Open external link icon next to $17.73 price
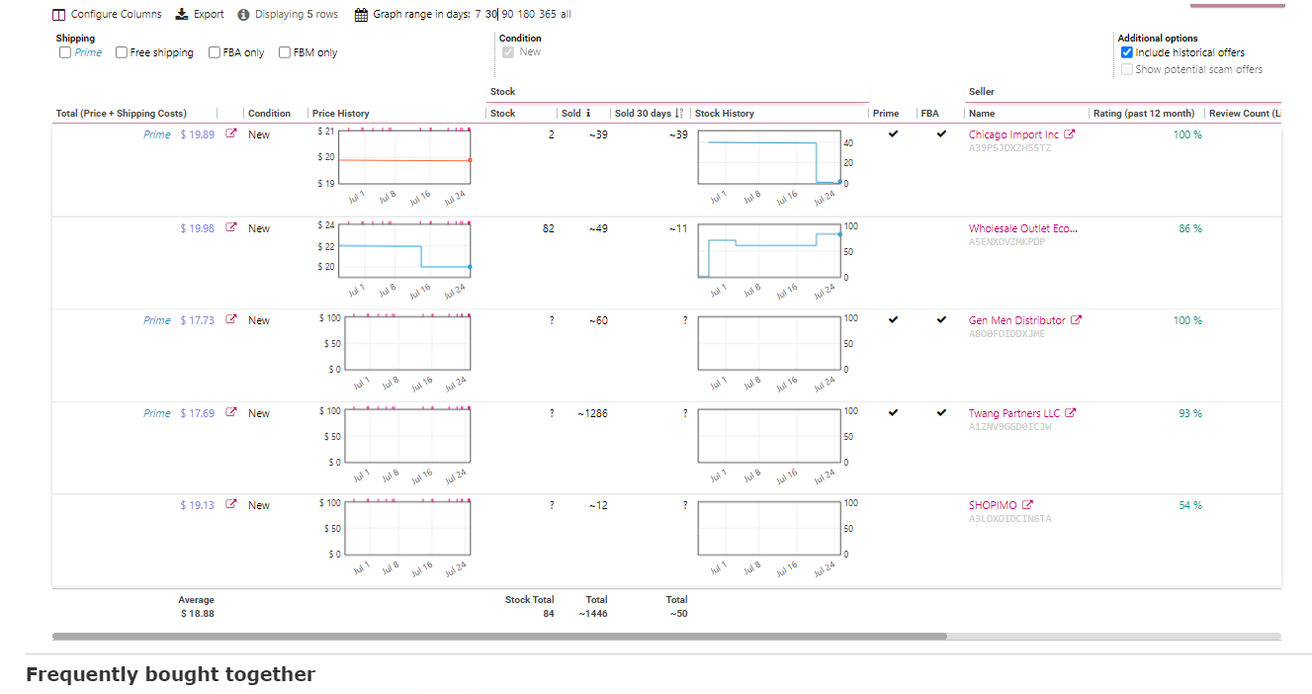Image resolution: width=1312 pixels, height=694 pixels. click(231, 320)
